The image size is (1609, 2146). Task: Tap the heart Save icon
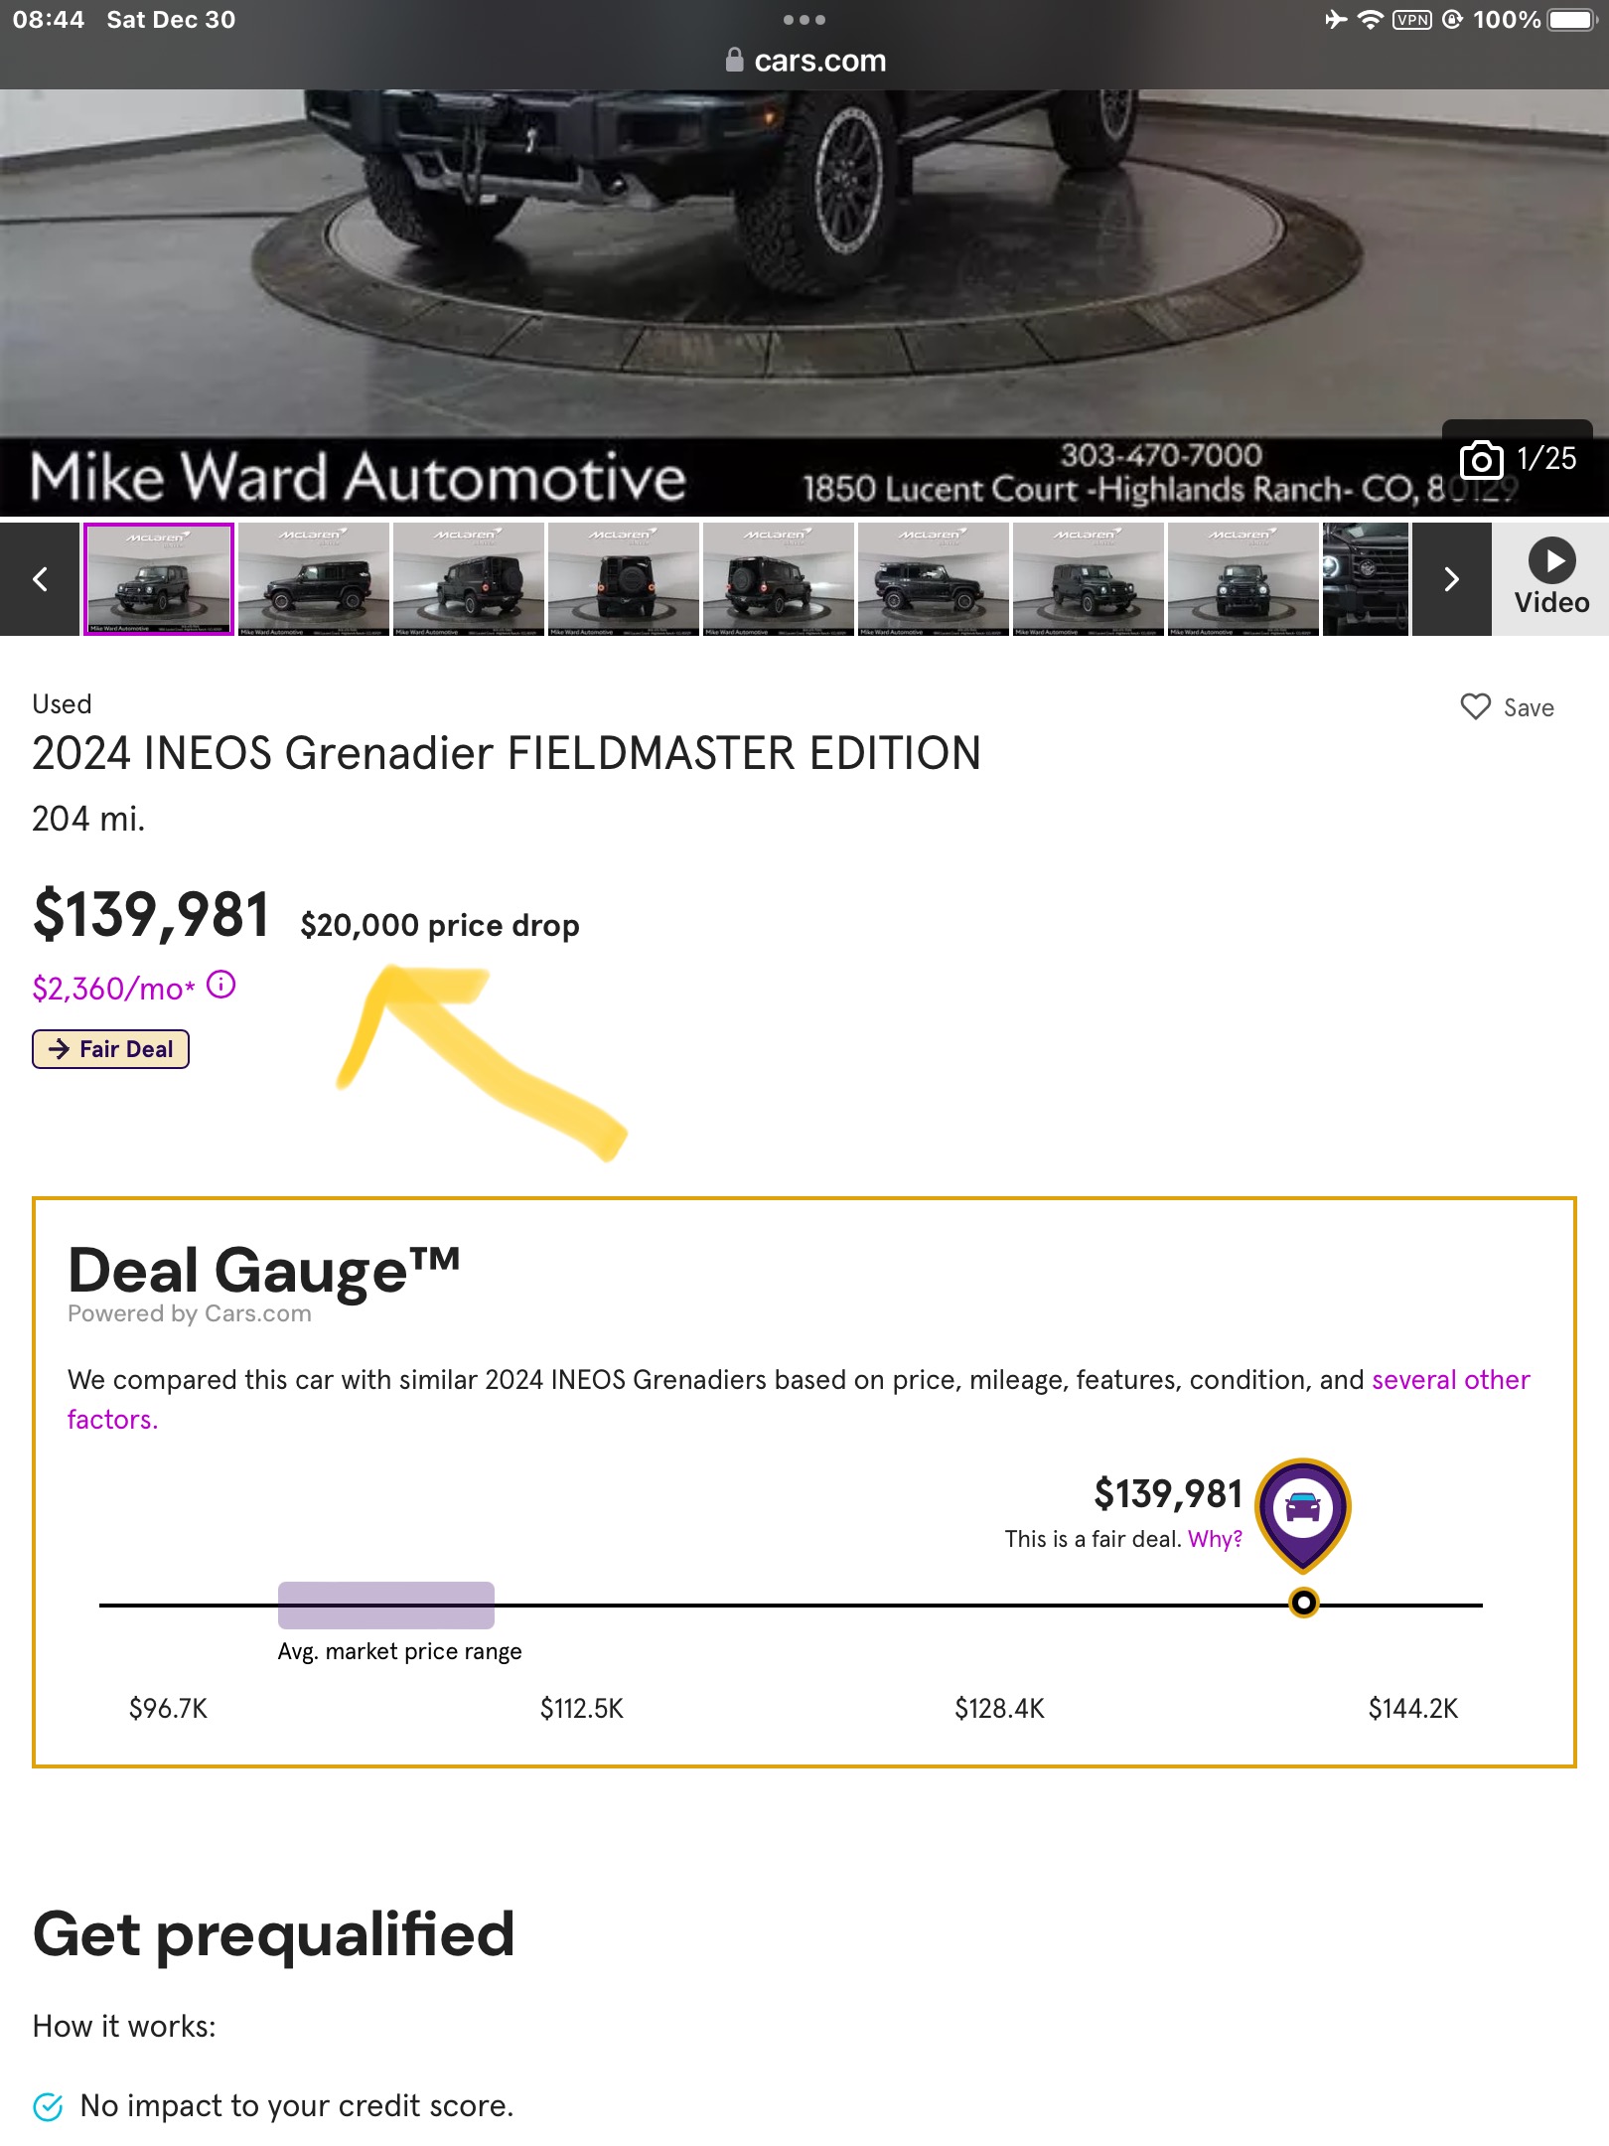coord(1476,706)
